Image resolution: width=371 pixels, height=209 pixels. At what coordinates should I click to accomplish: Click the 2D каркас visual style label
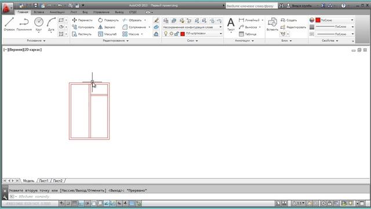(32, 49)
